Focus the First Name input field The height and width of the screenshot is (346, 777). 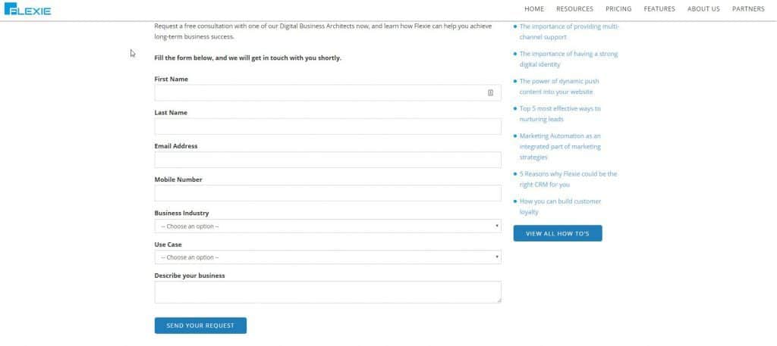click(328, 93)
